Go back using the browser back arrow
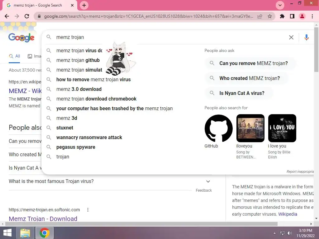This screenshot has width=319, height=239. [7, 16]
